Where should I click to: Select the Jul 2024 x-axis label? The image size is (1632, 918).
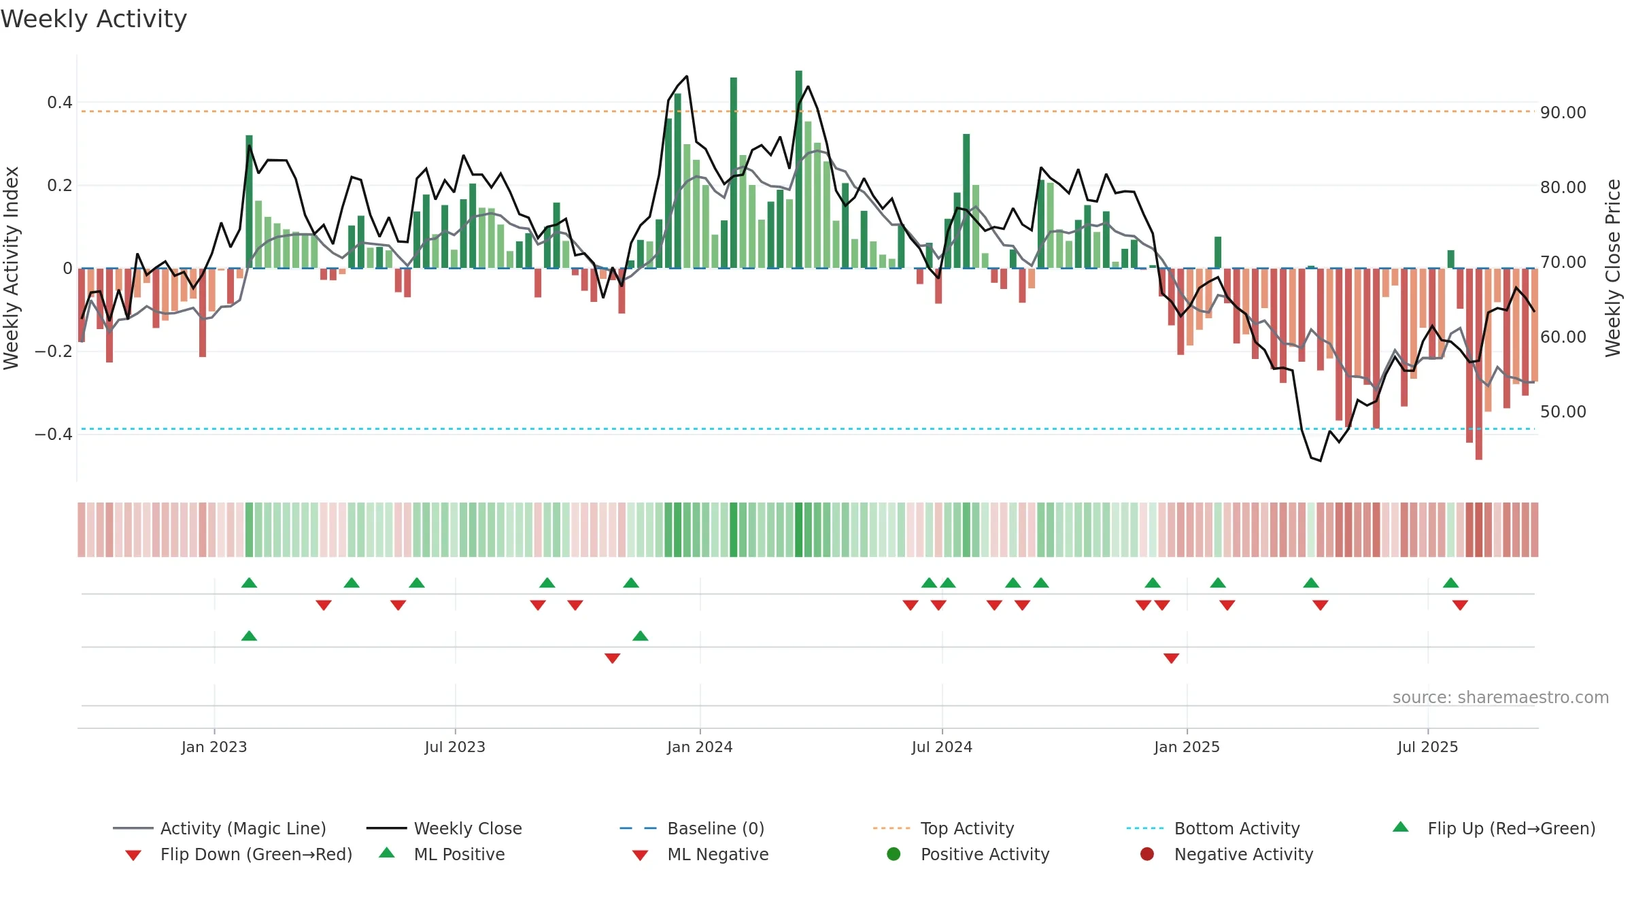(942, 747)
